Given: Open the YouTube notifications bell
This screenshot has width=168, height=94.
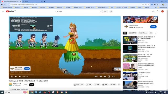Looking at the screenshot, I should click(x=157, y=11).
